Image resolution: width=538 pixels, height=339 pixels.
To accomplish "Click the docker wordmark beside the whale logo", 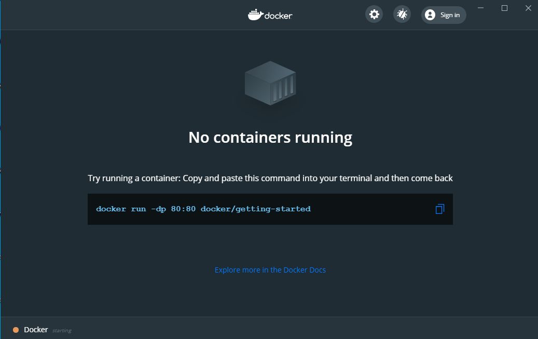I will (278, 15).
